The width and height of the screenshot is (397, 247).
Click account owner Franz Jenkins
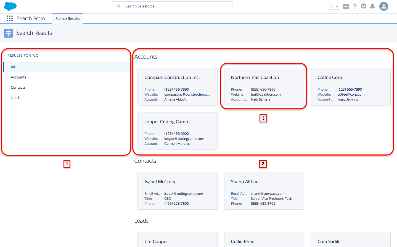coord(348,99)
